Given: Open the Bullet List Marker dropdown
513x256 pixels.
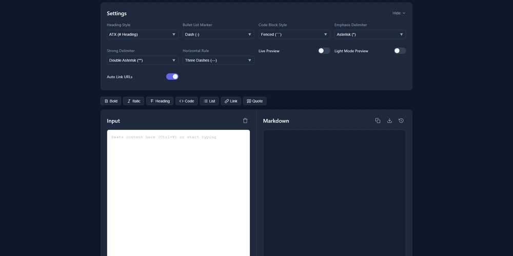Looking at the screenshot, I should pos(219,34).
